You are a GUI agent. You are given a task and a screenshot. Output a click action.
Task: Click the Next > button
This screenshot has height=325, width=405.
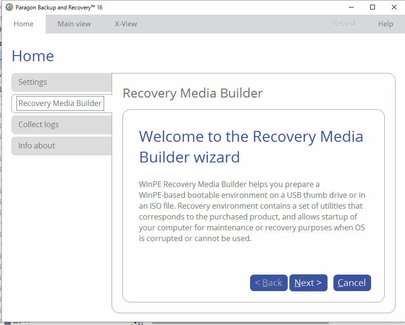point(308,283)
